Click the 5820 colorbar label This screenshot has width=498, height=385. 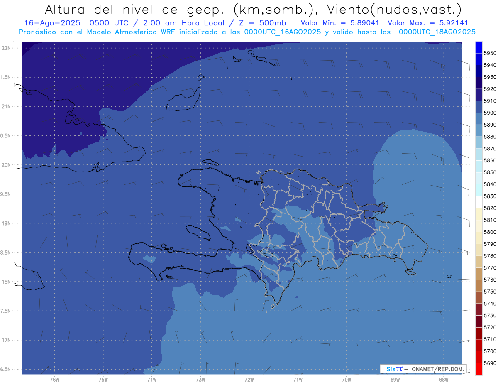(x=489, y=208)
